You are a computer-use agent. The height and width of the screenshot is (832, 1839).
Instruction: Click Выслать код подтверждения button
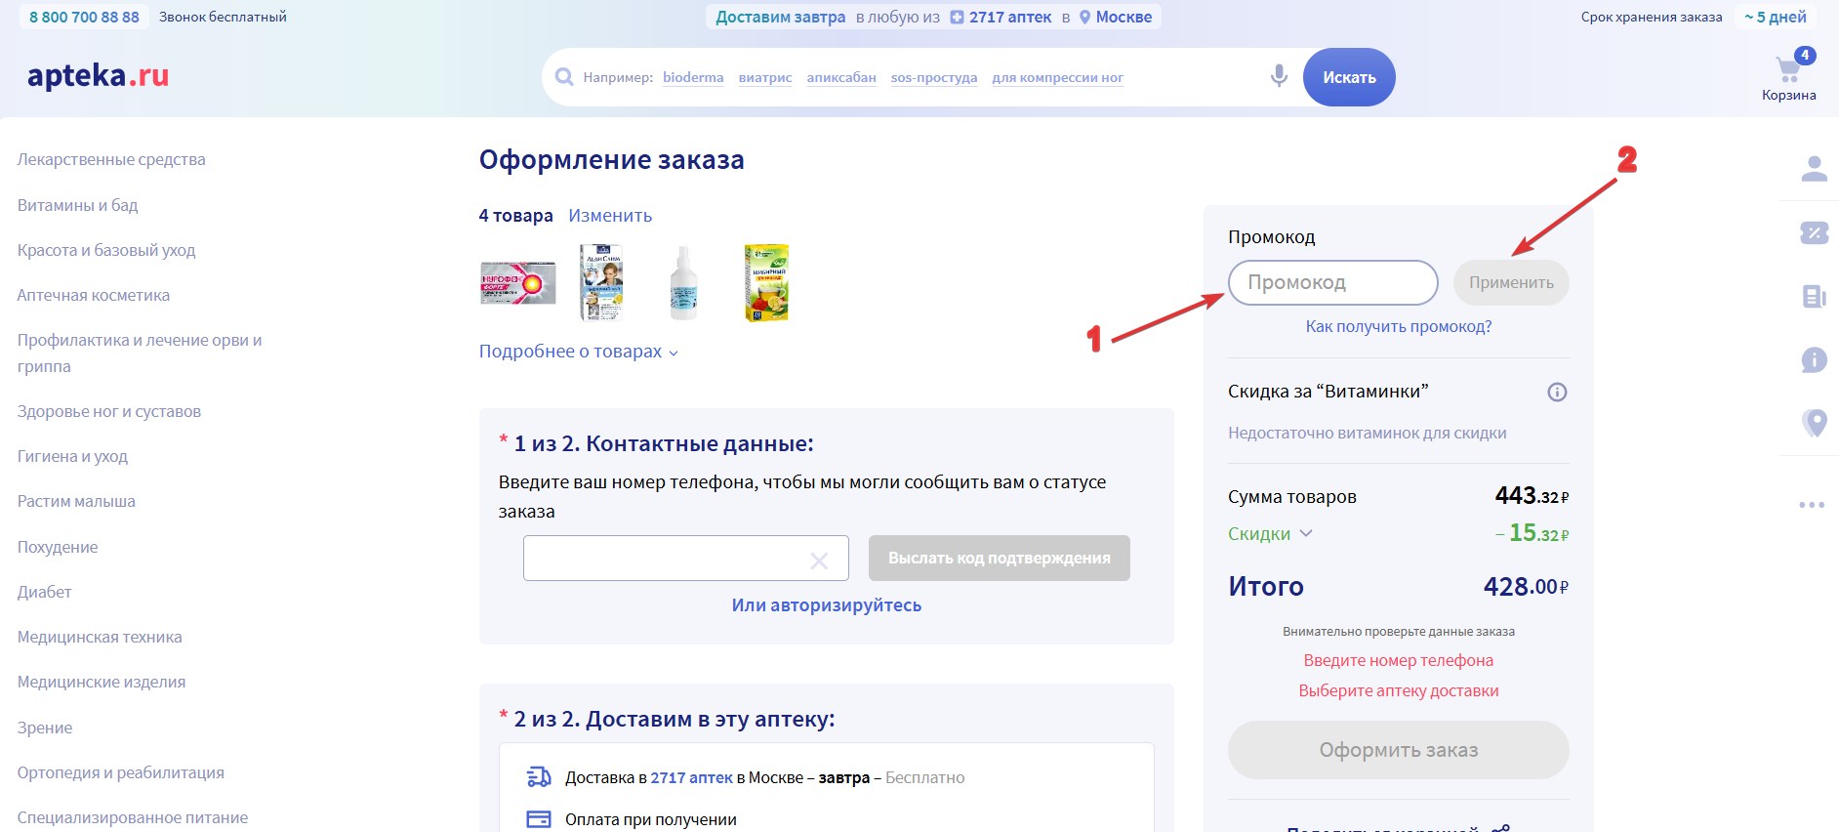click(999, 558)
